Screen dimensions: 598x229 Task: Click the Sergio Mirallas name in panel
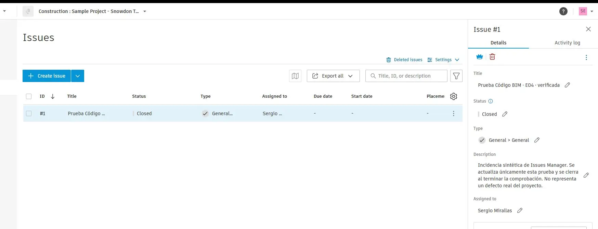[x=495, y=211]
